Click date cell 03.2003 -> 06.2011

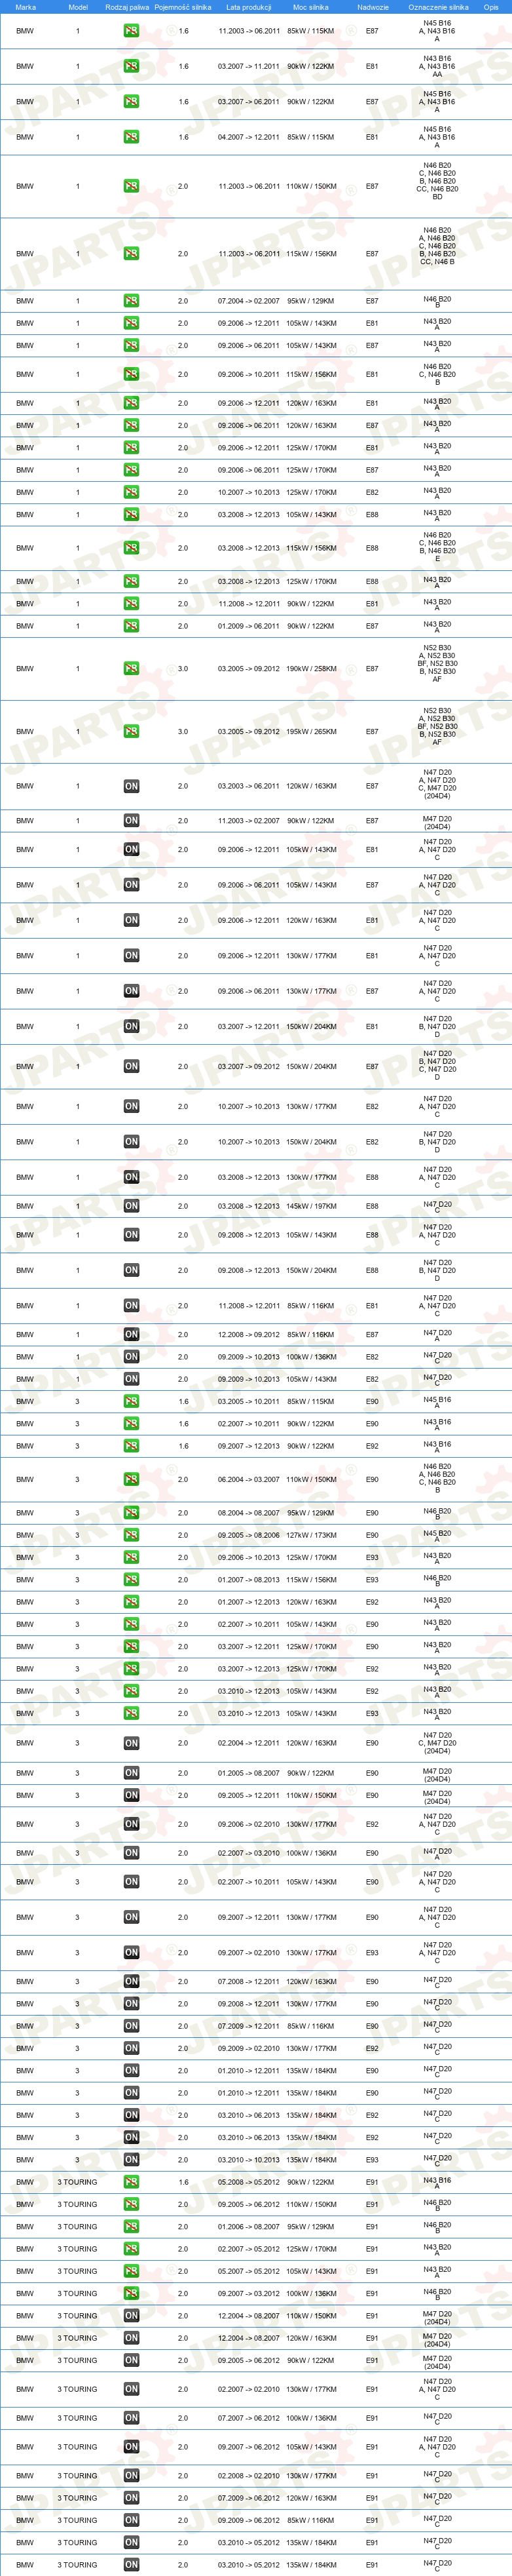249,786
